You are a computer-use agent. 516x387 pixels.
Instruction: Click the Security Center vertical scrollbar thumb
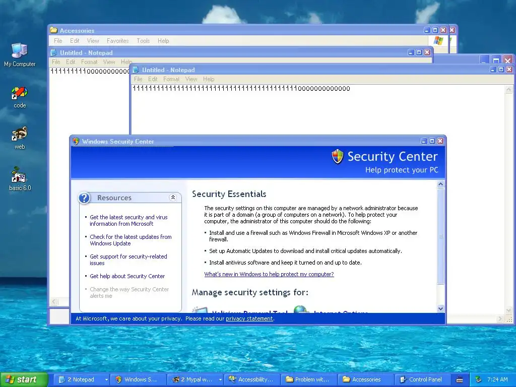pyautogui.click(x=440, y=236)
